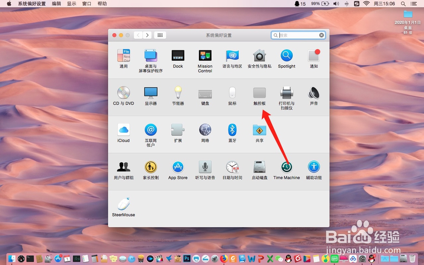Open 蓝牙 (Bluetooth) preferences
Screen dimensions: 424x265
(x=232, y=133)
